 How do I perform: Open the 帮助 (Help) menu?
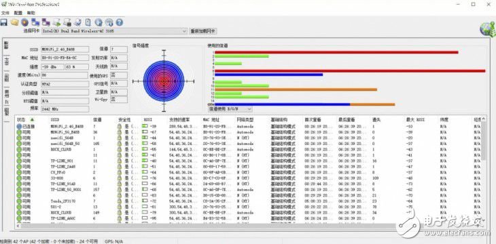click(x=31, y=13)
